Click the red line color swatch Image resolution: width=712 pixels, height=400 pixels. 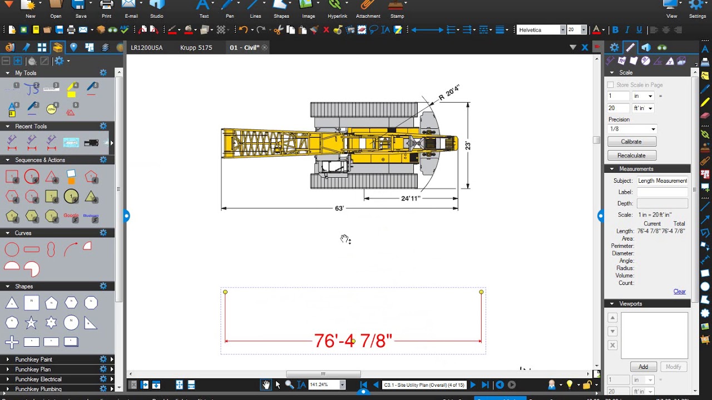172,30
